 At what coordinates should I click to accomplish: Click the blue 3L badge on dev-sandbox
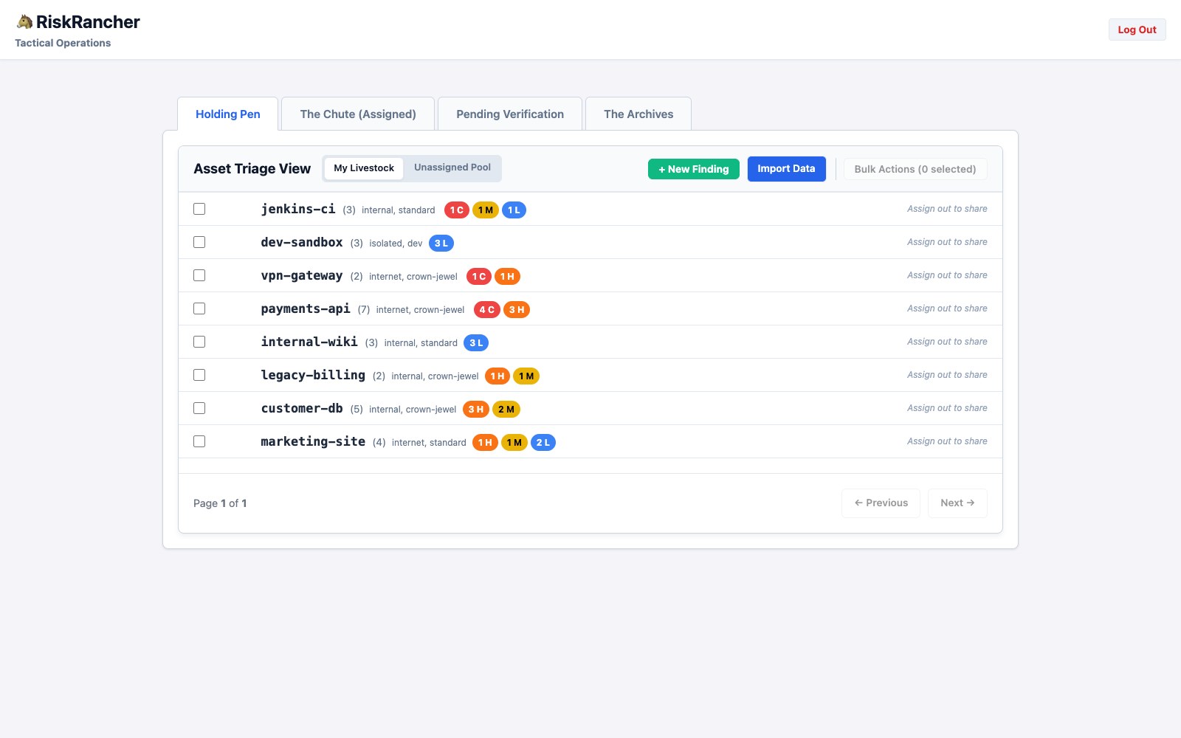(441, 244)
